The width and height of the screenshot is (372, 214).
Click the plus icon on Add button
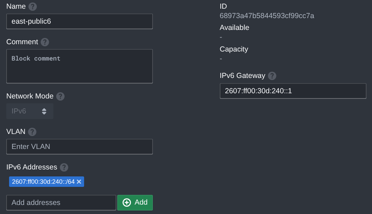pos(127,203)
